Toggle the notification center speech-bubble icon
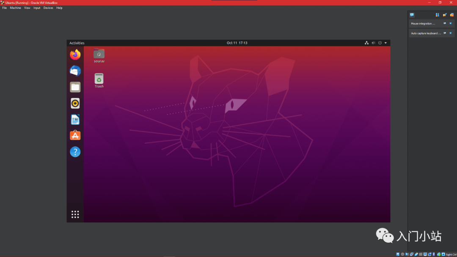The image size is (457, 257). pyautogui.click(x=412, y=15)
